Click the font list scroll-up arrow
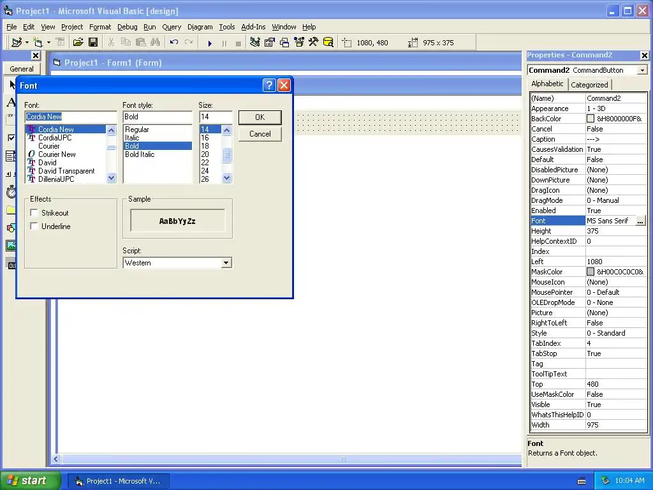The height and width of the screenshot is (490, 653). [111, 130]
